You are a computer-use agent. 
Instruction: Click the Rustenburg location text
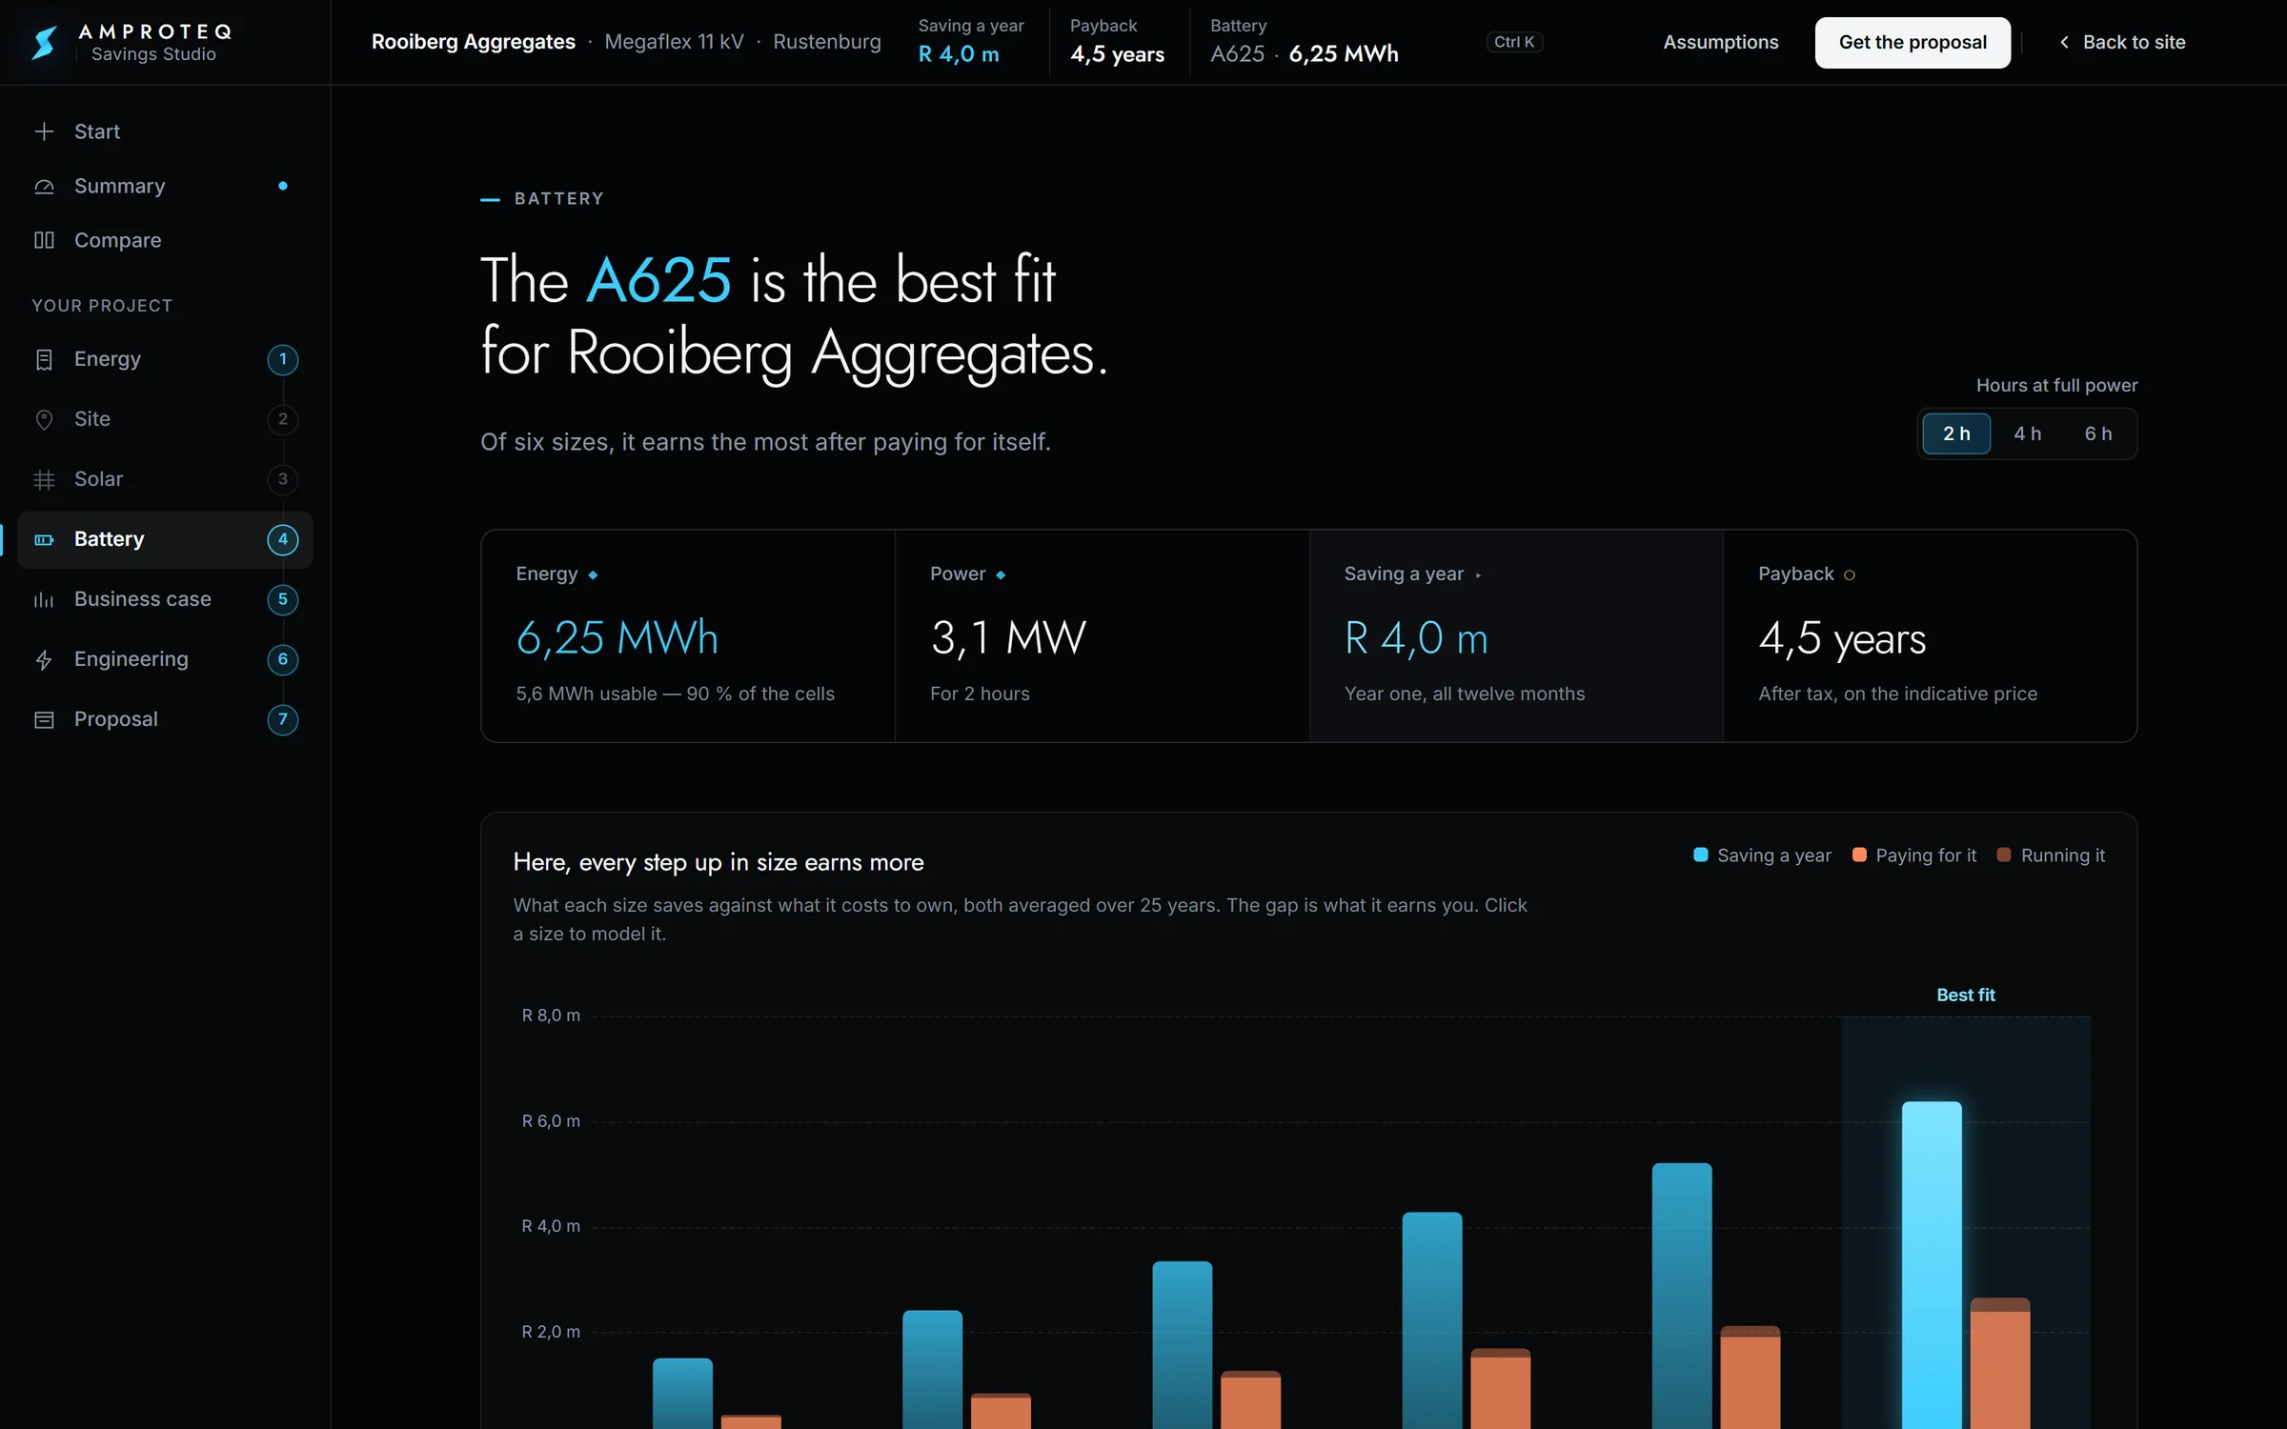click(827, 42)
